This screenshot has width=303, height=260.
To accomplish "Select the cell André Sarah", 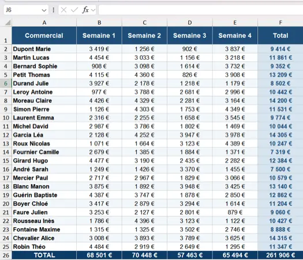I will coord(44,170).
